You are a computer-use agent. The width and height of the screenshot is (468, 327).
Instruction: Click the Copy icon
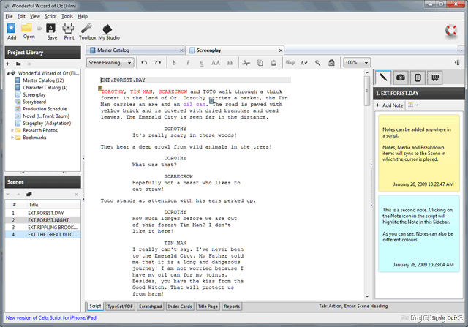click(x=260, y=63)
